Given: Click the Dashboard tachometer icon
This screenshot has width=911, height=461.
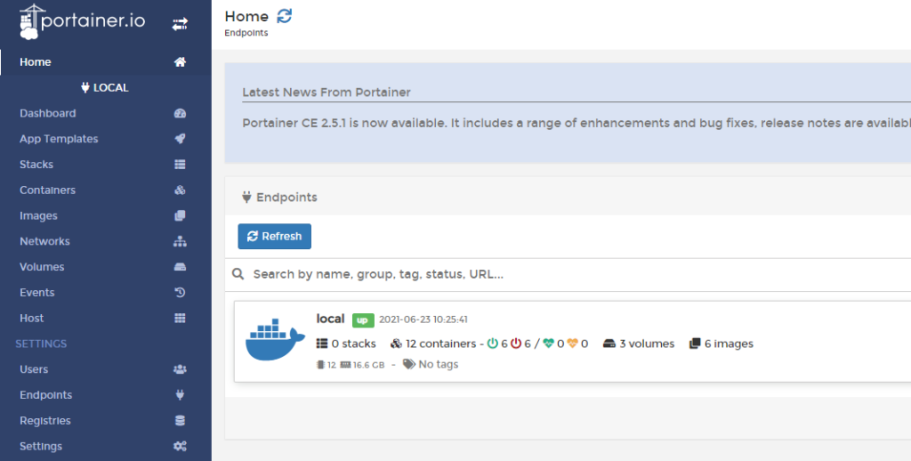Looking at the screenshot, I should 180,114.
